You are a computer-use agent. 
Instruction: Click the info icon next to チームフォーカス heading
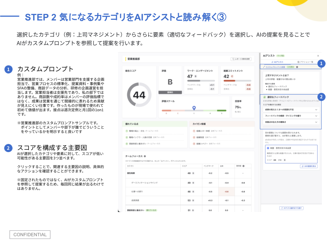coord(145,156)
